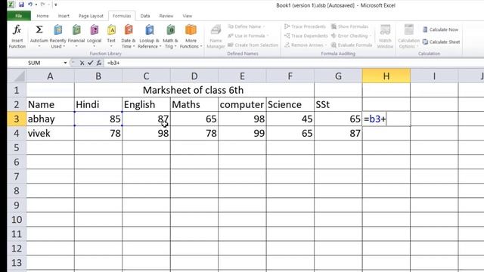This screenshot has height=272, width=484.
Task: Switch to the Data tab
Action: tap(145, 16)
